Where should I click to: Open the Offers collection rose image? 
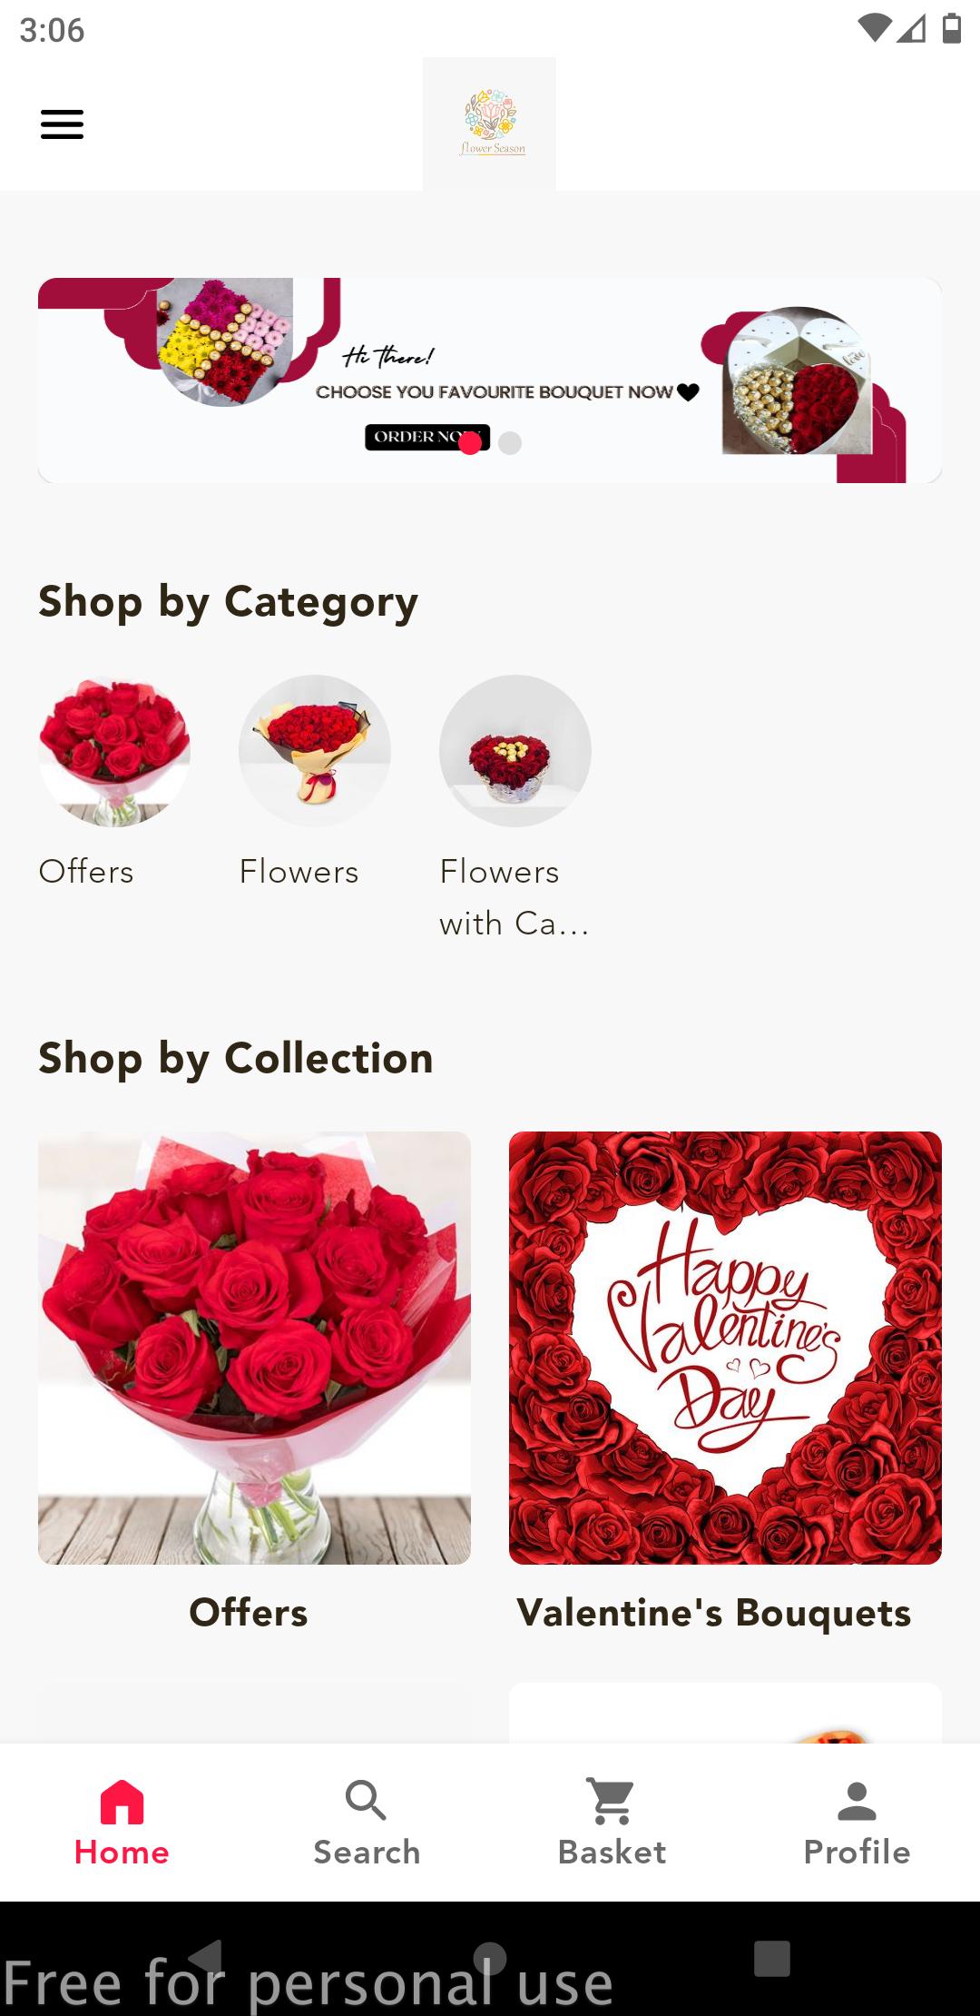coord(254,1348)
